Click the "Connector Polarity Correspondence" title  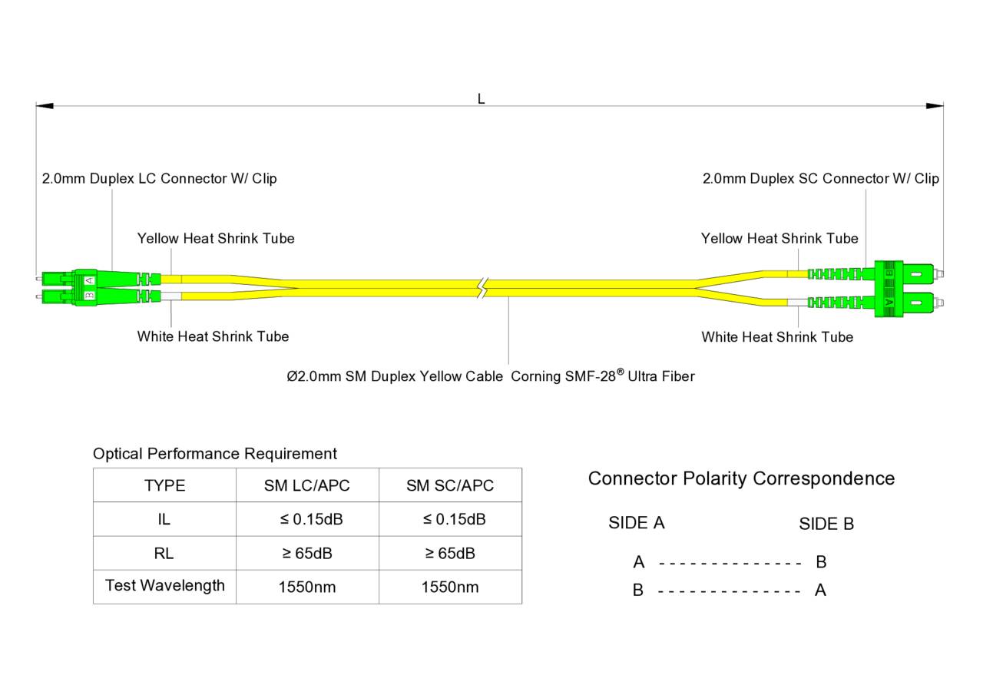click(741, 478)
